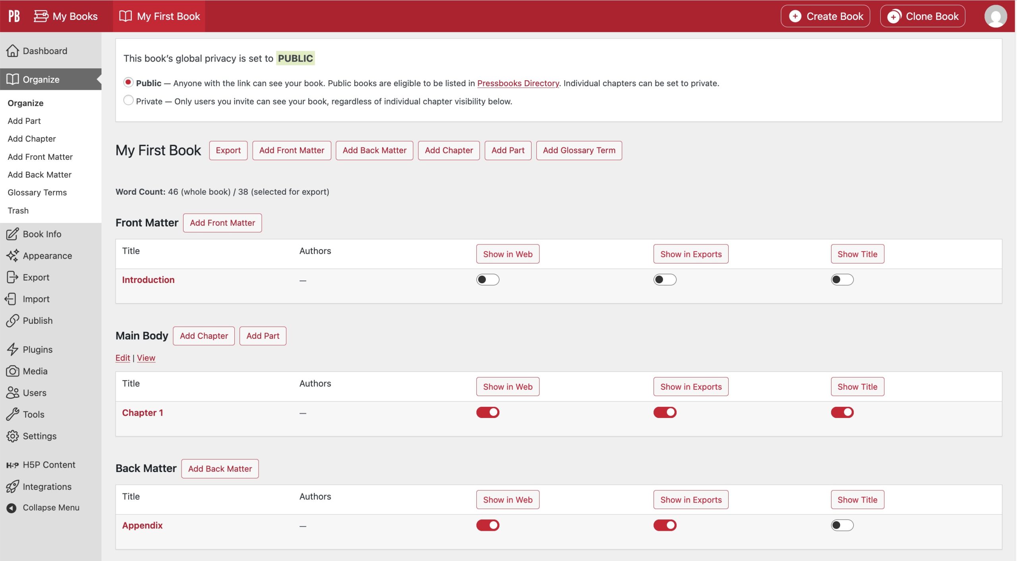
Task: Click the Book Info pencil icon
Action: [12, 234]
